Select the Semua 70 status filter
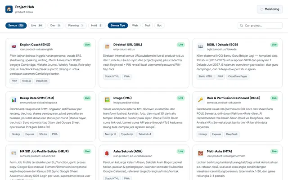Screen dimensions: 288x180 (16, 26)
